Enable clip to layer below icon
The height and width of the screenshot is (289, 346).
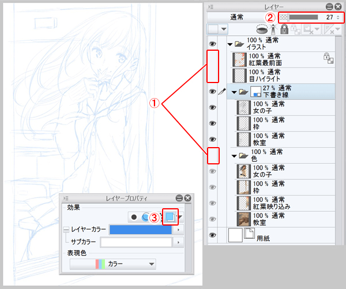pos(262,29)
